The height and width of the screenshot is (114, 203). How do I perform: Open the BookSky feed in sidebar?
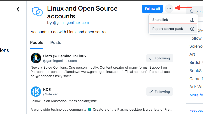[x=196, y=71]
